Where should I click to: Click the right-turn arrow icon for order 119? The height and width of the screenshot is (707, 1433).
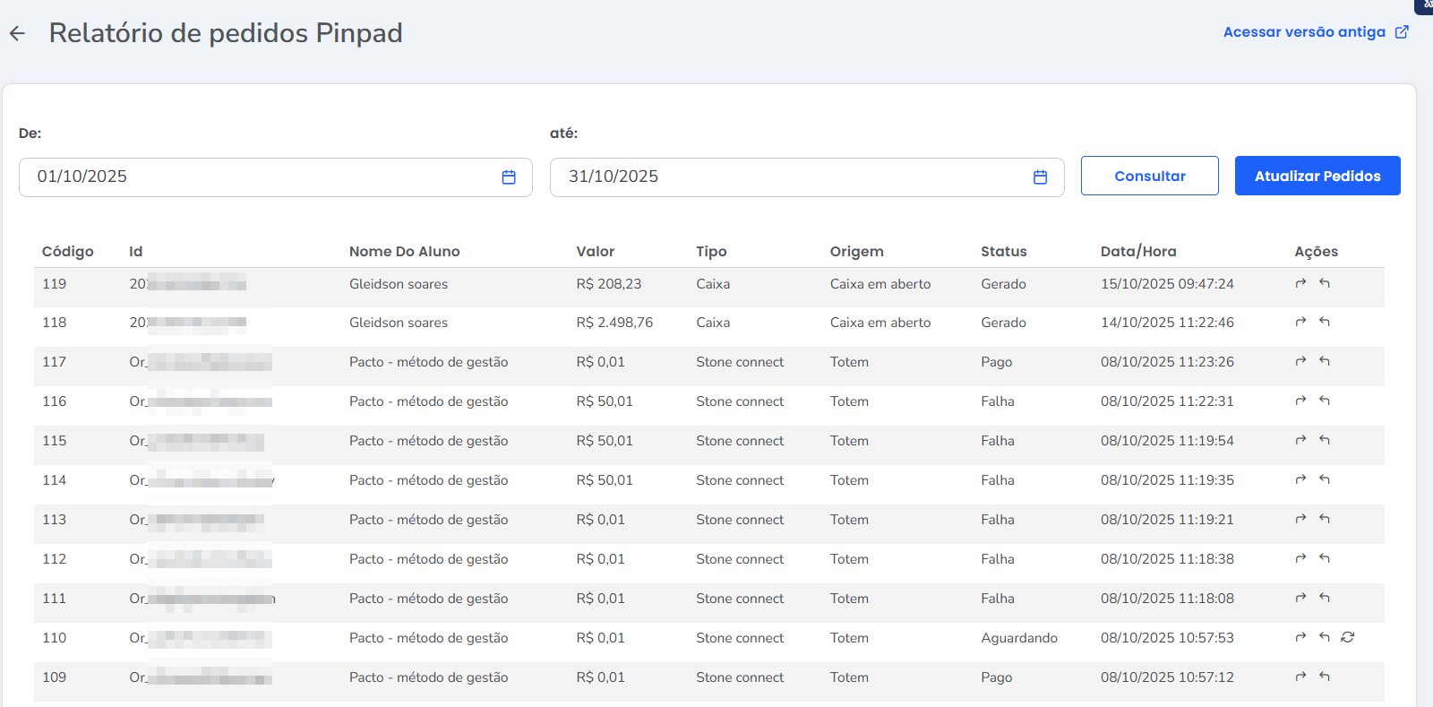point(1300,283)
